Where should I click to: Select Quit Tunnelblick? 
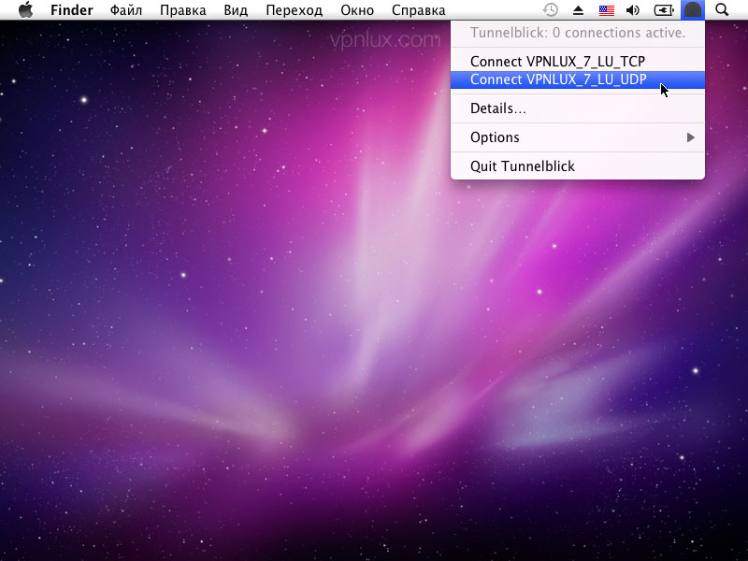point(578,166)
